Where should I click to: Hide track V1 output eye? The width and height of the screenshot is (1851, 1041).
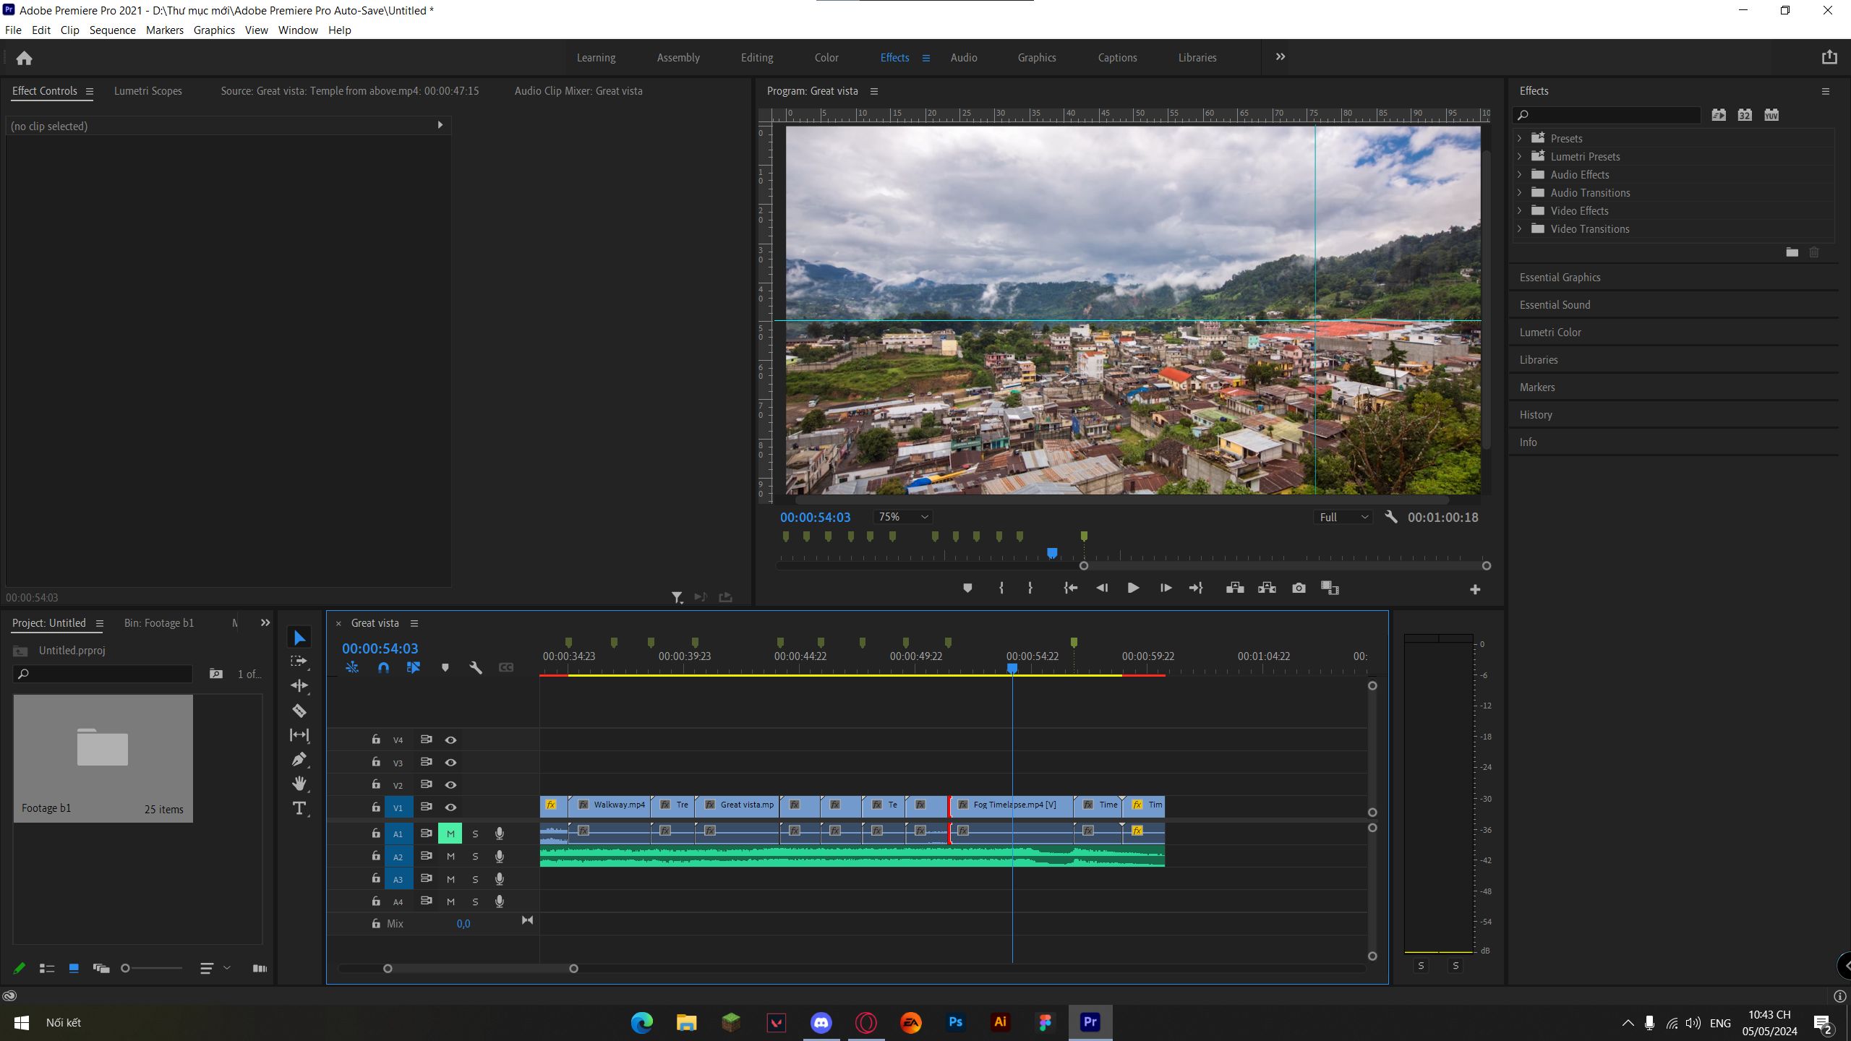450,807
